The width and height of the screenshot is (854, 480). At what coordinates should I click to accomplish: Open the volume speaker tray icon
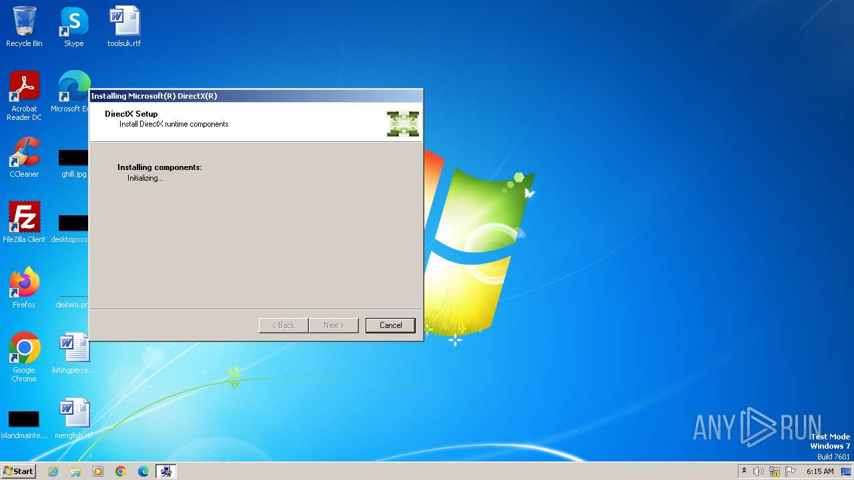click(x=759, y=471)
